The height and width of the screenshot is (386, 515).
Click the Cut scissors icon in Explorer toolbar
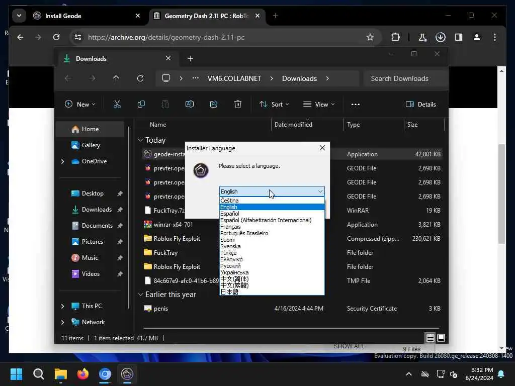coord(117,105)
